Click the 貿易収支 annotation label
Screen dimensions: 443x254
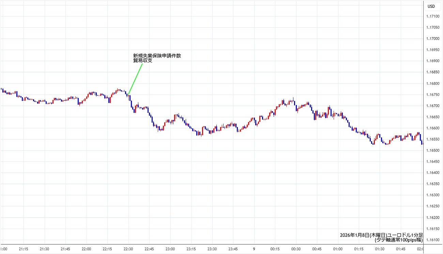[x=142, y=61]
